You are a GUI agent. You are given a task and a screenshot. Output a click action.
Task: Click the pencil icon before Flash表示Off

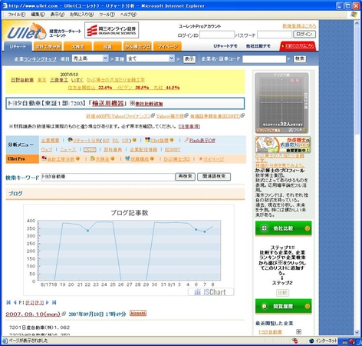(186, 140)
